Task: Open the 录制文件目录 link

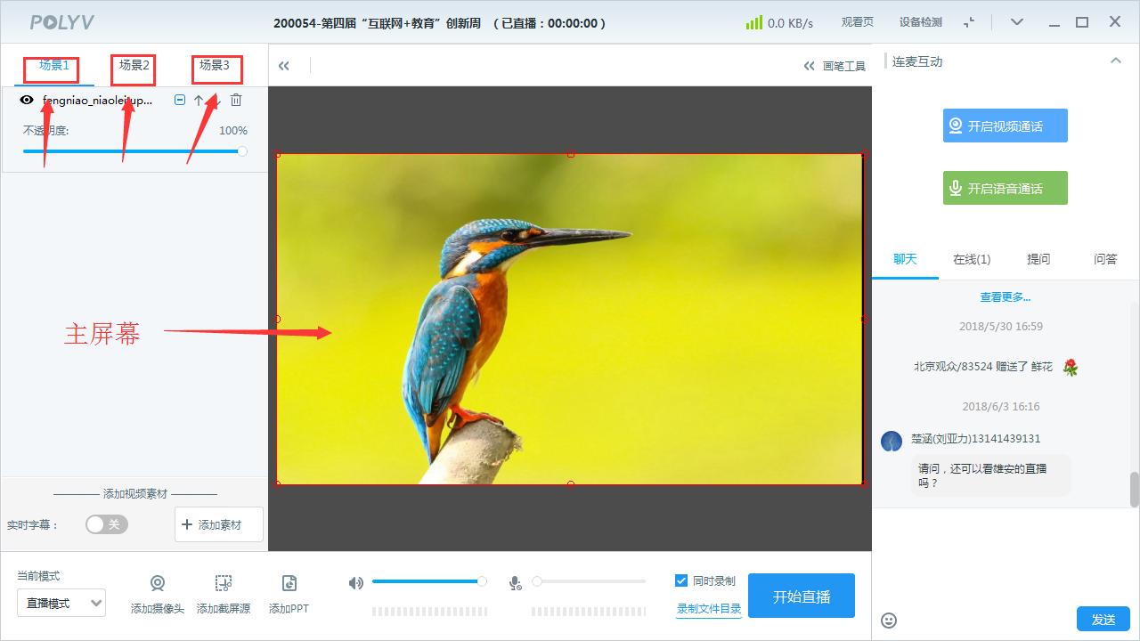Action: [709, 609]
